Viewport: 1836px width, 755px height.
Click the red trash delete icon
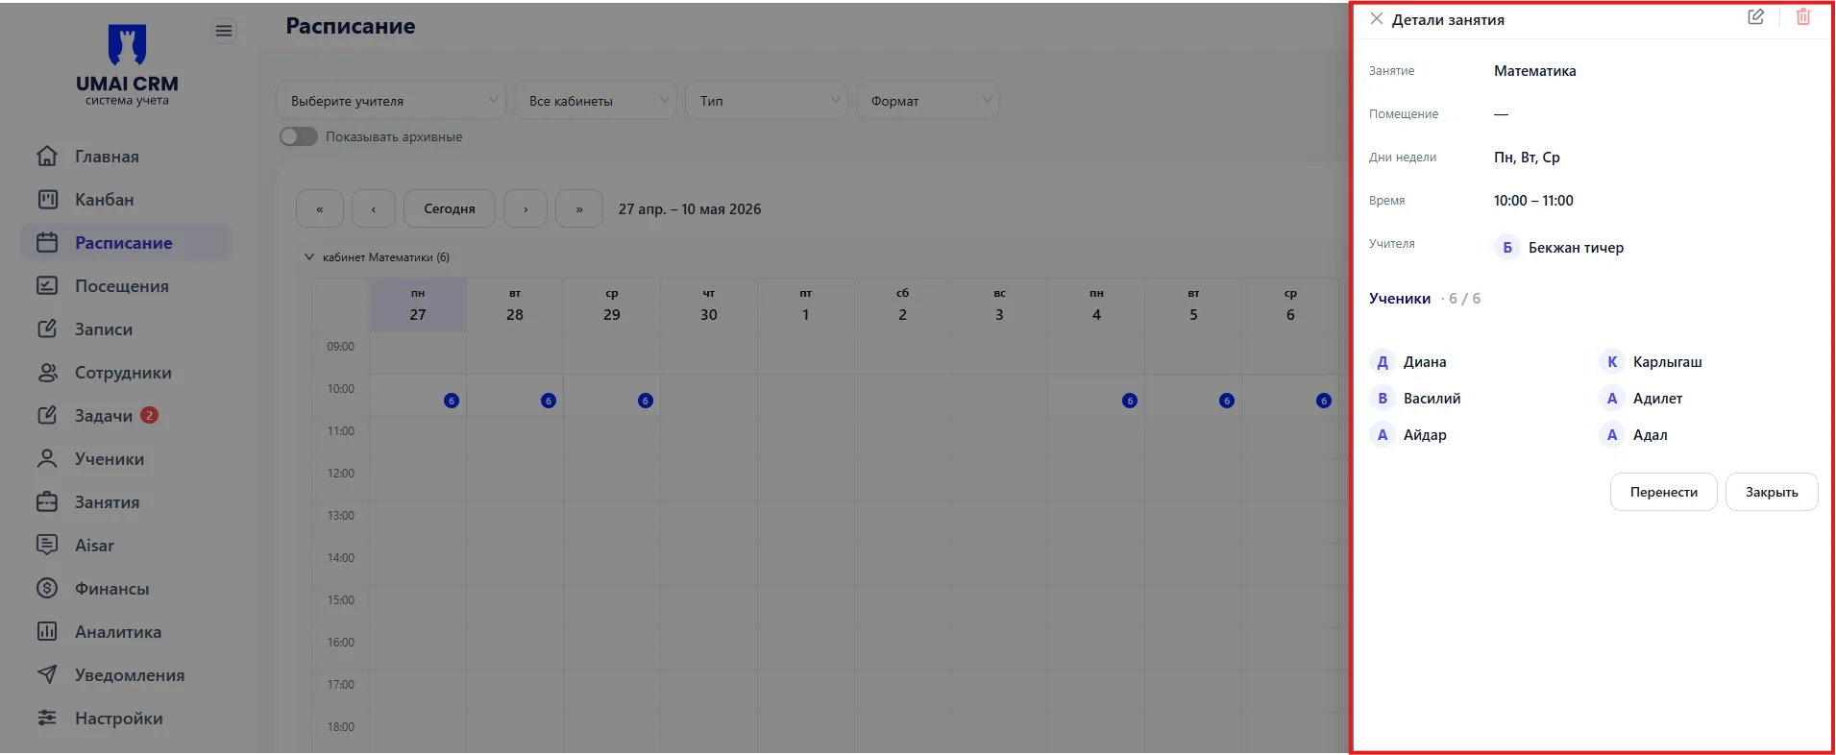point(1803,17)
